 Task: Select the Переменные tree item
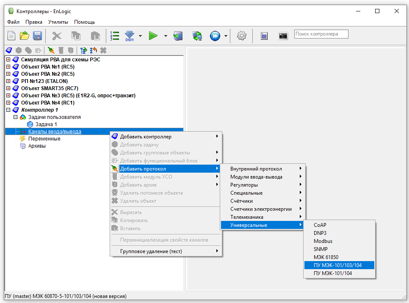coord(44,139)
